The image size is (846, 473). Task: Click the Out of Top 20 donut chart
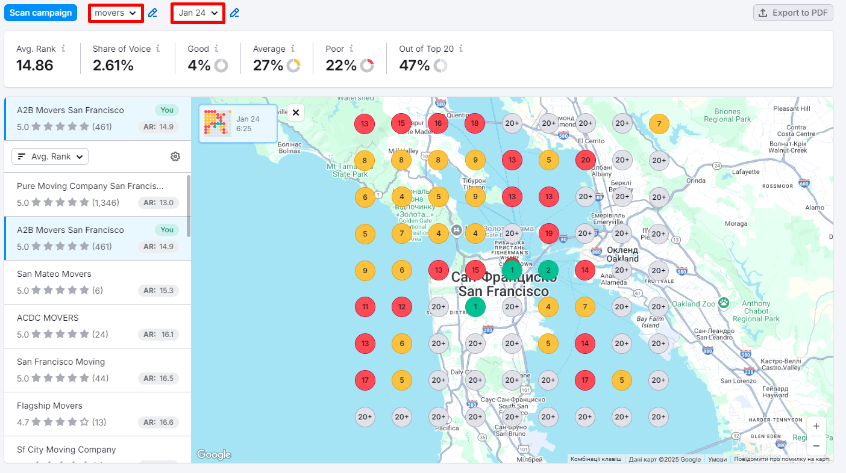pyautogui.click(x=440, y=66)
